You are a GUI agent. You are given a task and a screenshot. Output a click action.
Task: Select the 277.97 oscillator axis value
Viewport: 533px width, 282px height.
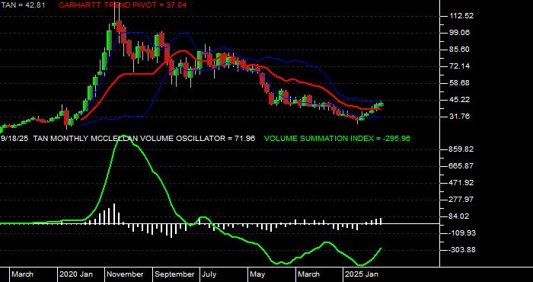[461, 200]
